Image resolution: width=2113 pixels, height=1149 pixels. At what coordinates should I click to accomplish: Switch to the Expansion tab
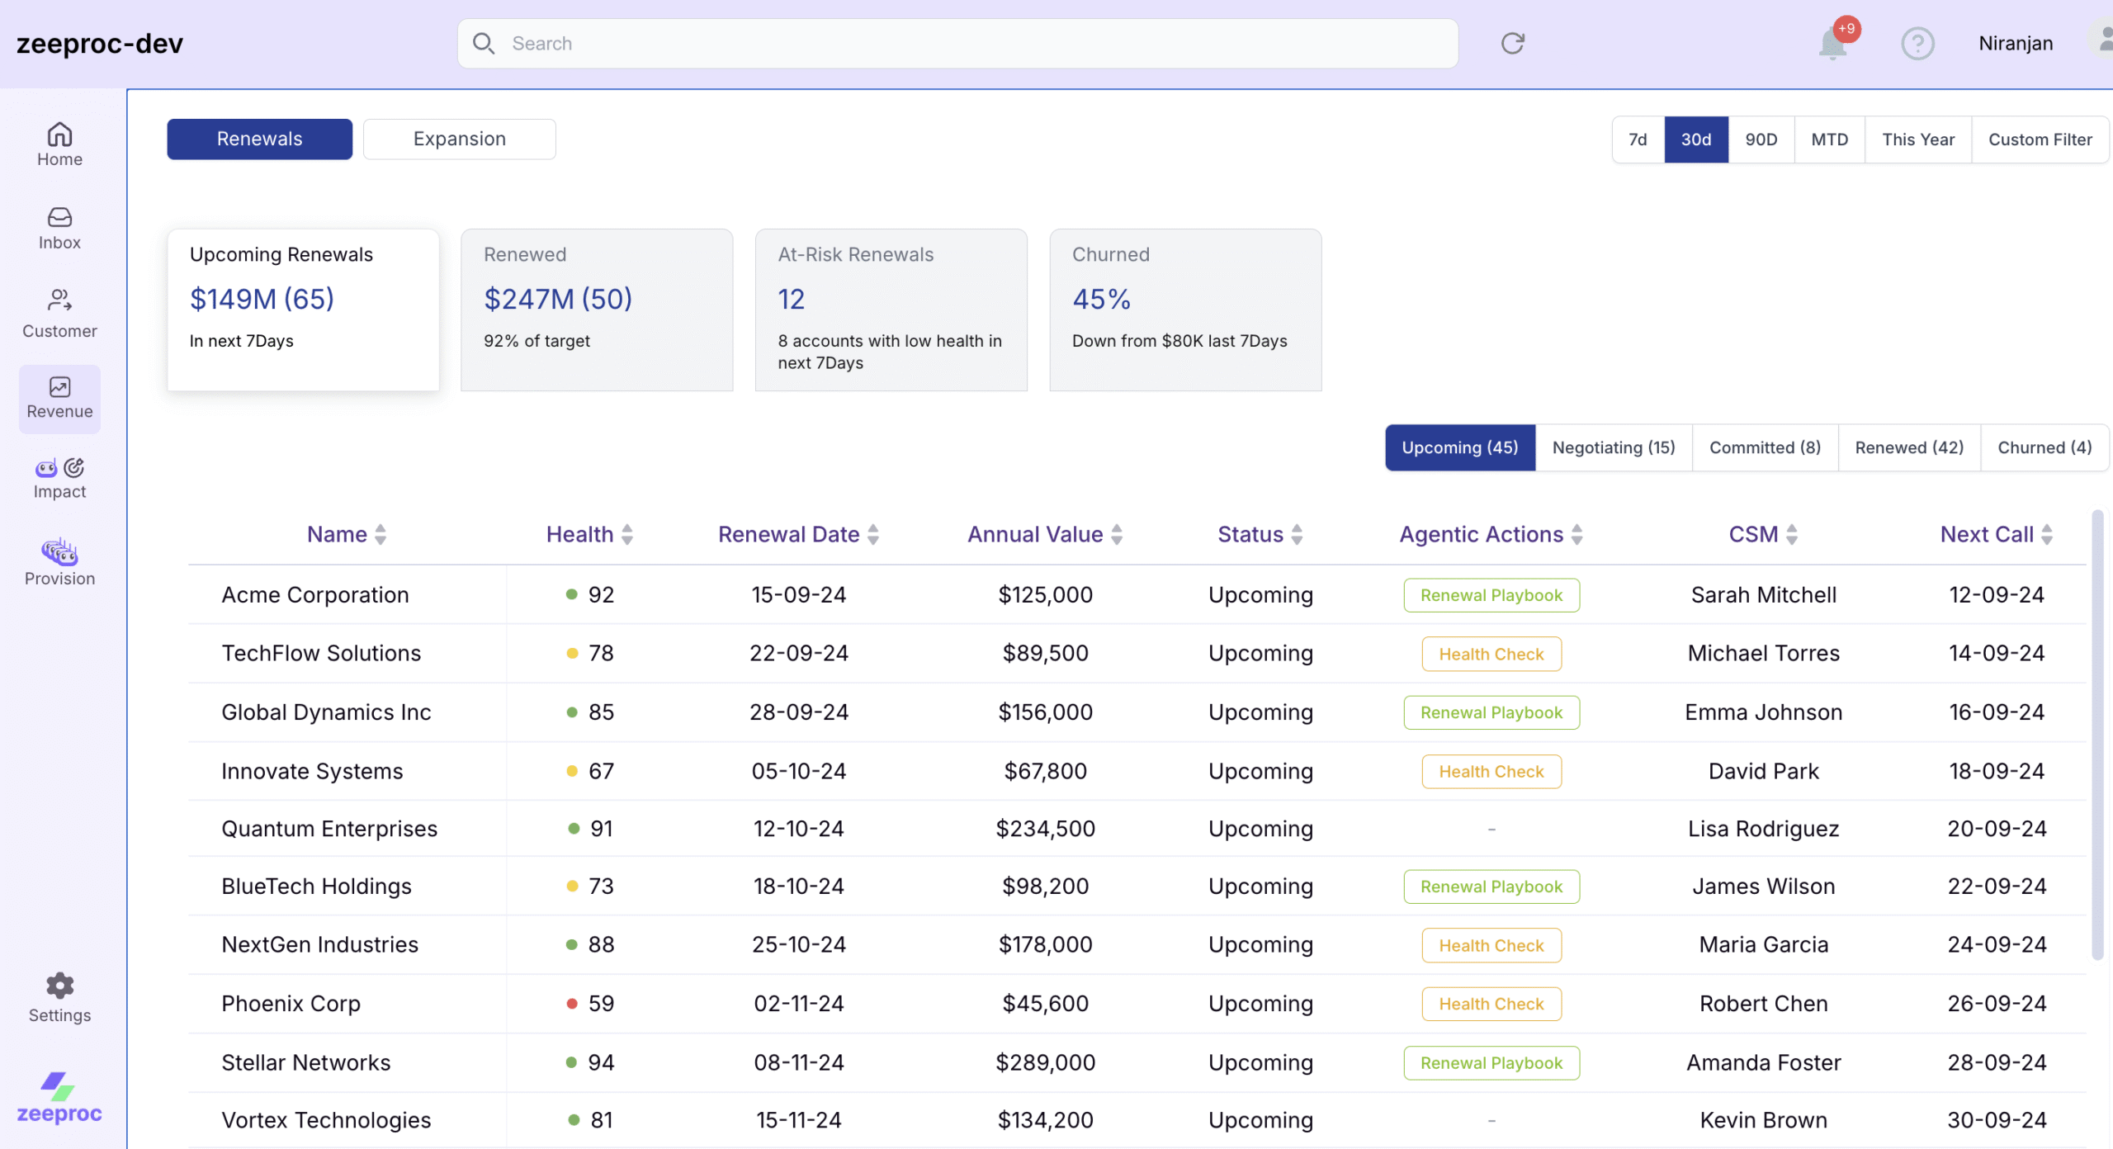pyautogui.click(x=459, y=139)
